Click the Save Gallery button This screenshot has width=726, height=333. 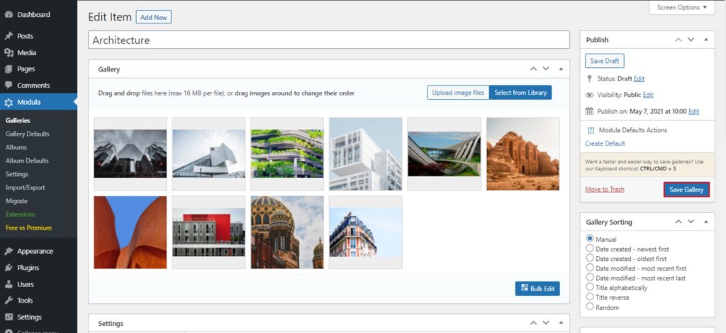click(686, 189)
